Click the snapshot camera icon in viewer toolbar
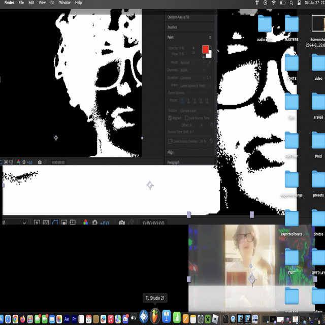Screen dimensions: 325x325 point(122,222)
